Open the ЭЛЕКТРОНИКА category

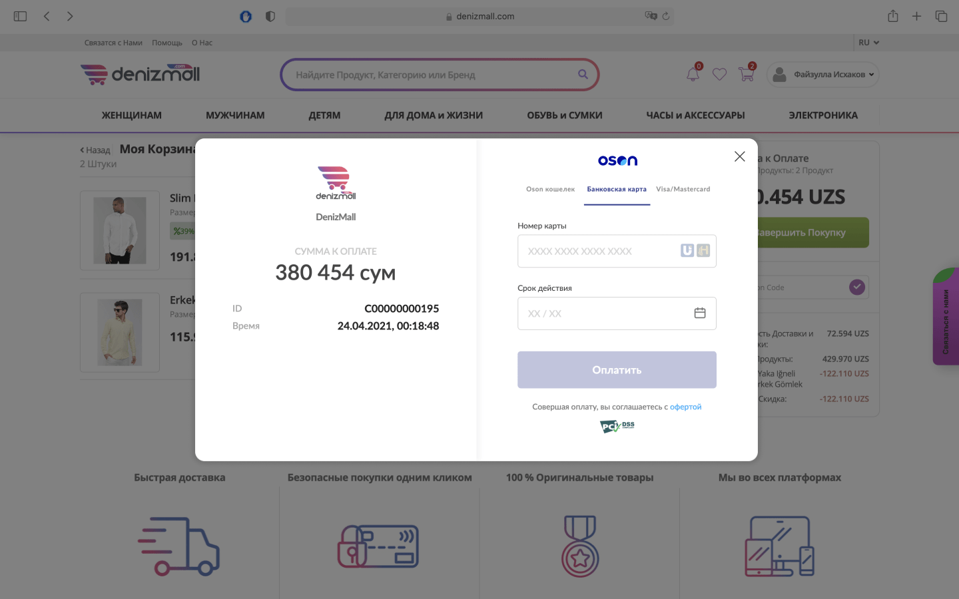tap(823, 115)
